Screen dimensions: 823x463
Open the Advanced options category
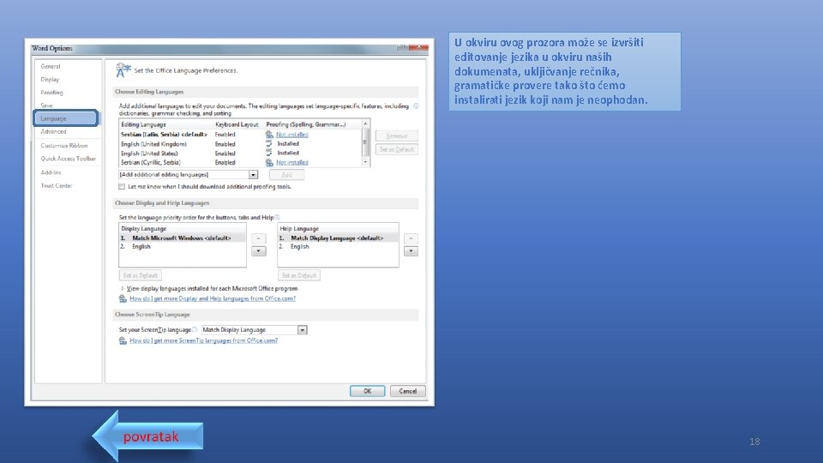click(53, 132)
